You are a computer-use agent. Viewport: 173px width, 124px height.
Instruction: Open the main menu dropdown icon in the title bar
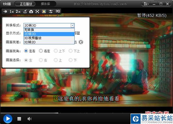146,4
